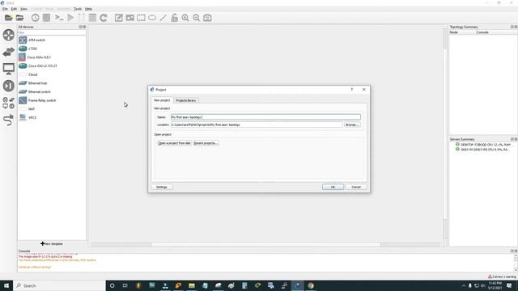Click the Windows taskbar Search box

coord(59,285)
